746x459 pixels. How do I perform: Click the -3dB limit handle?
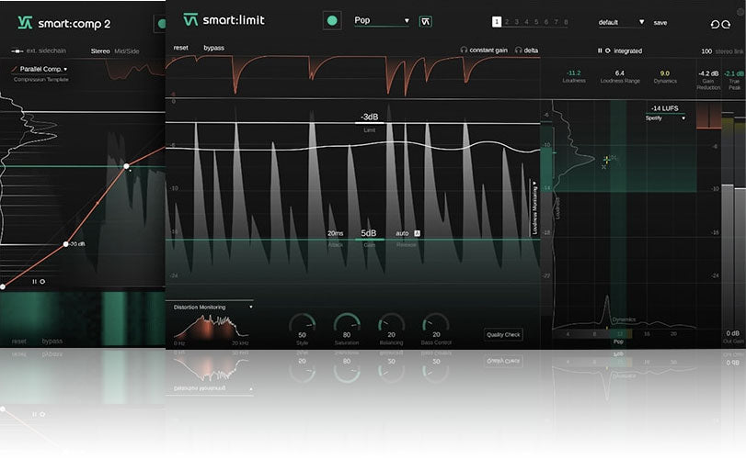(369, 118)
